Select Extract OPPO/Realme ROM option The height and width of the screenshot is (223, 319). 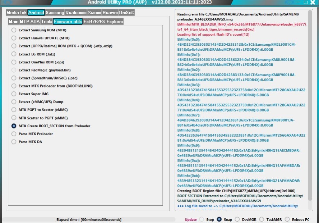14,46
